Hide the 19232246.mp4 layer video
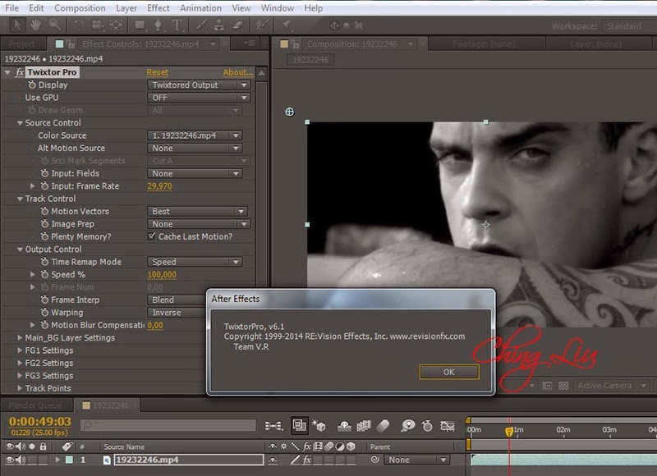 pos(10,460)
